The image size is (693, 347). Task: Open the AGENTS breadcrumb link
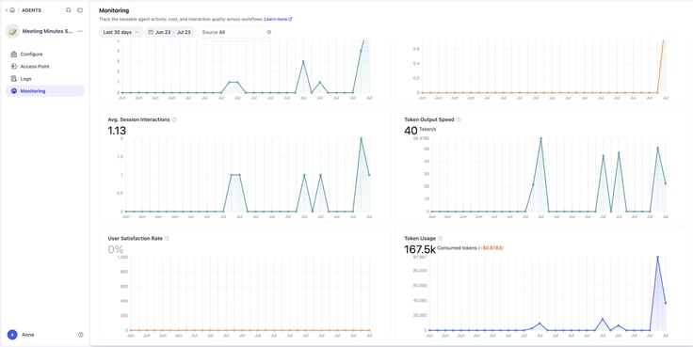(31, 10)
